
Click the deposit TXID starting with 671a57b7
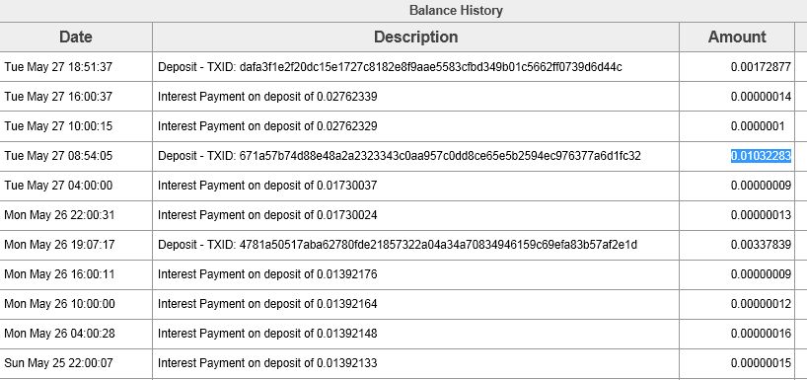(440, 156)
